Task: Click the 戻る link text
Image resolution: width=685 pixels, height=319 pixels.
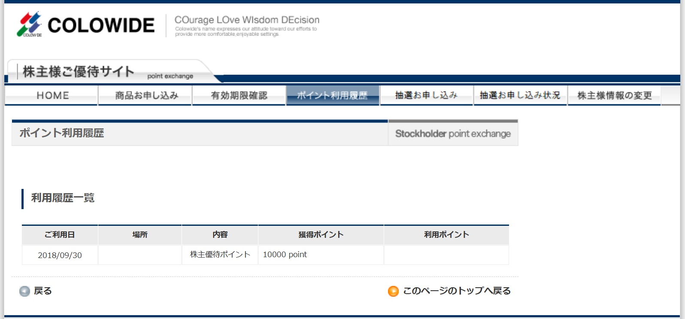Action: point(43,291)
